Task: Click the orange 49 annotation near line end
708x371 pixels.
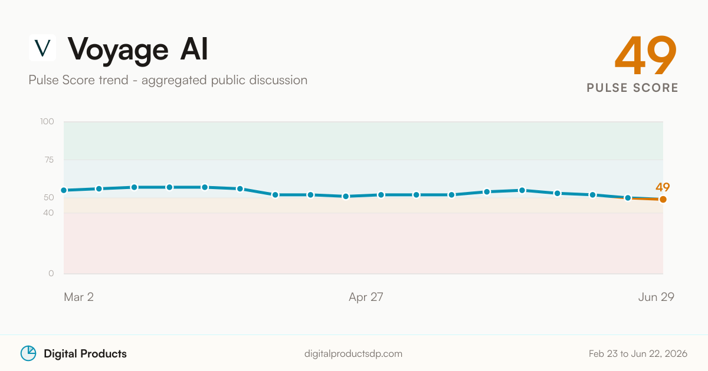Action: point(663,187)
